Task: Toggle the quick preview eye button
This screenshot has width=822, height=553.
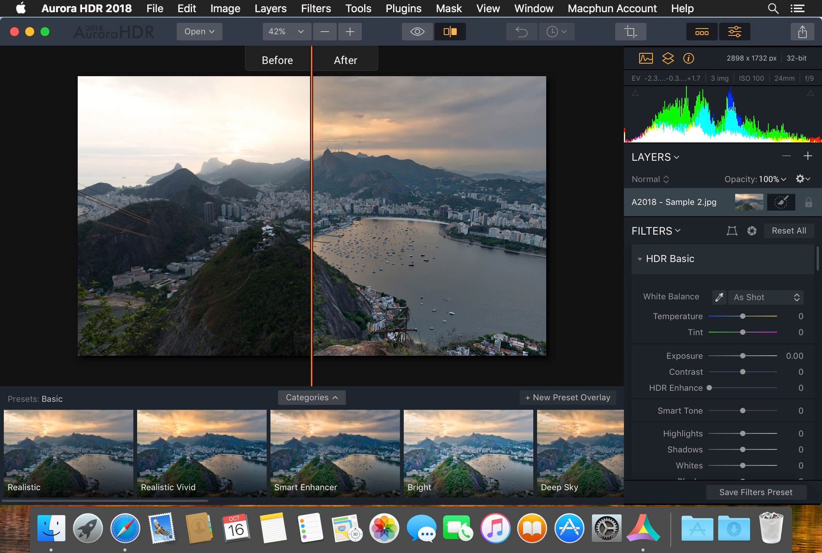Action: pyautogui.click(x=417, y=32)
